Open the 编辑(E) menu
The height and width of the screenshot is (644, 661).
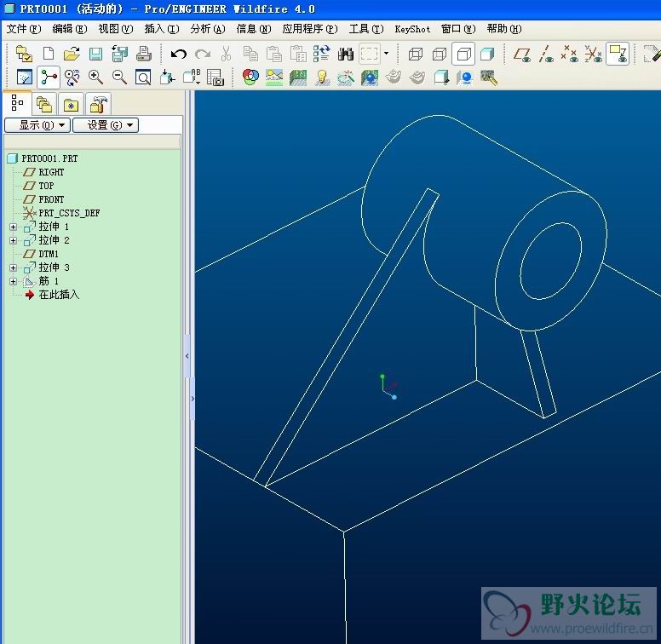click(x=70, y=29)
